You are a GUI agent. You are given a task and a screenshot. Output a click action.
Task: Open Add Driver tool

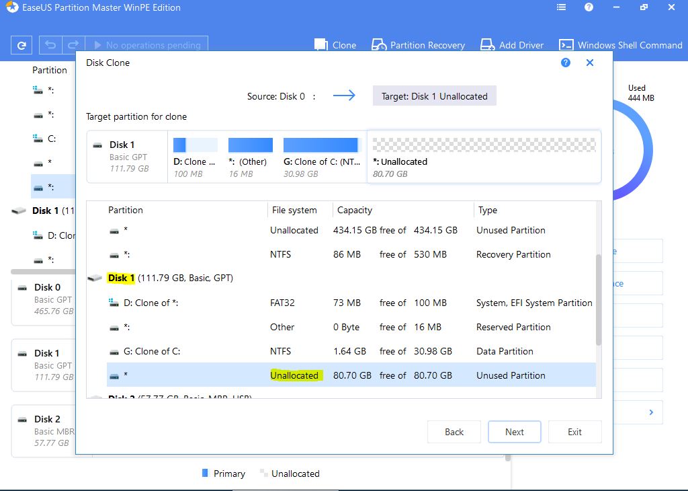pyautogui.click(x=511, y=45)
